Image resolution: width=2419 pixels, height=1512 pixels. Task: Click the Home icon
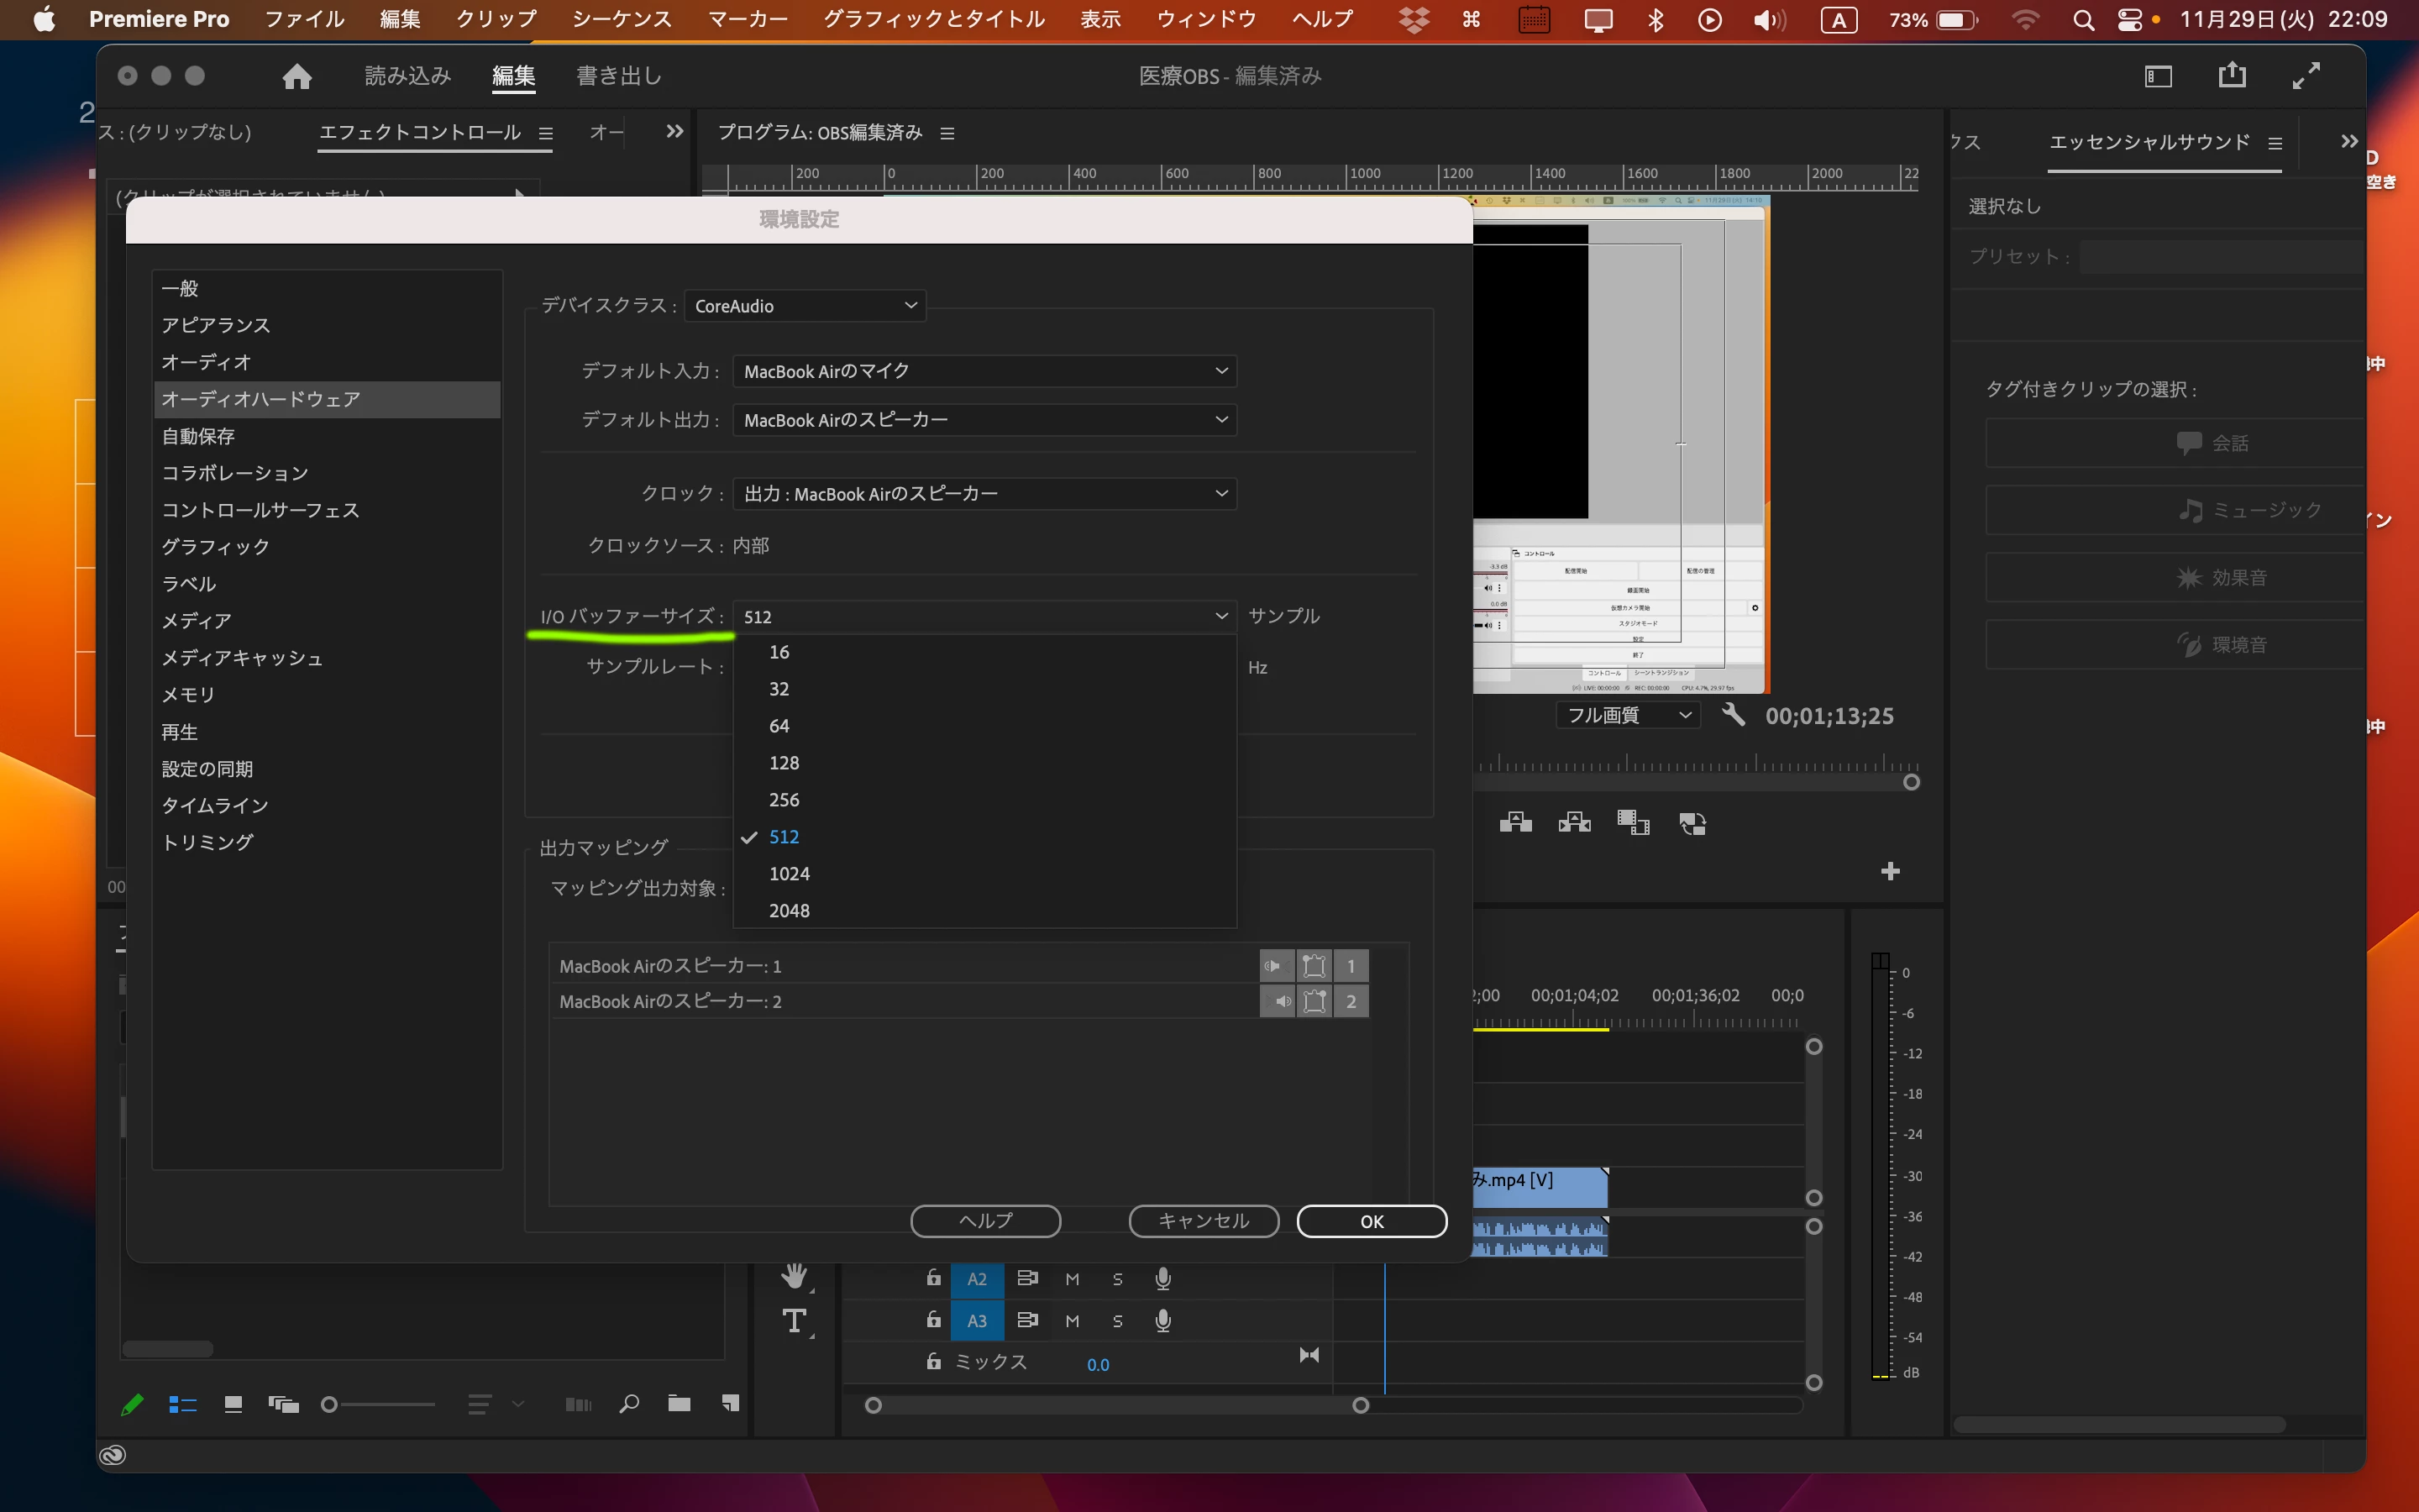pos(296,76)
